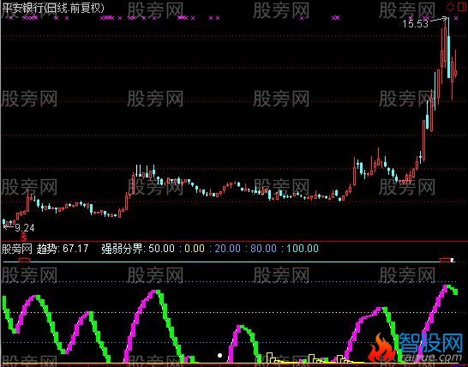Image resolution: width=468 pixels, height=367 pixels.
Task: Click the 9.24 low price label
Action: (25, 228)
